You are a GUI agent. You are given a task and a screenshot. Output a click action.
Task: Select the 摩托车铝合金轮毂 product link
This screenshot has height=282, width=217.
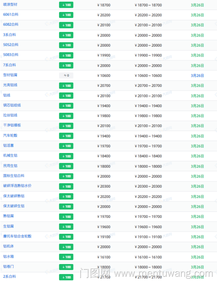point(17,236)
